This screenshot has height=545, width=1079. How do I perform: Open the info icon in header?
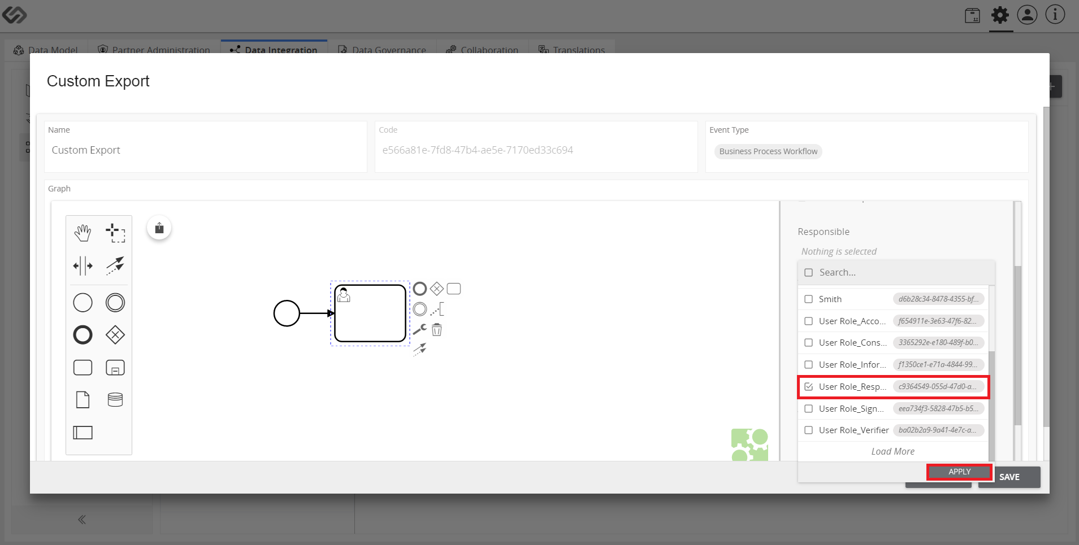tap(1055, 15)
